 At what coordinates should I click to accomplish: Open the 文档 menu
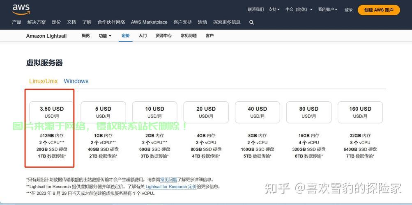pyautogui.click(x=71, y=22)
